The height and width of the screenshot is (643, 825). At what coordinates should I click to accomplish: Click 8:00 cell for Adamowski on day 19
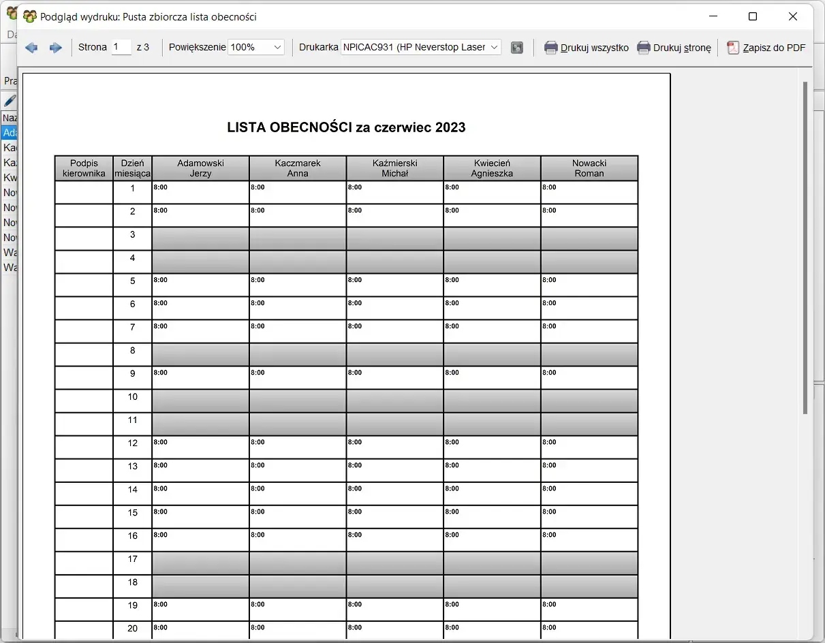coord(201,609)
